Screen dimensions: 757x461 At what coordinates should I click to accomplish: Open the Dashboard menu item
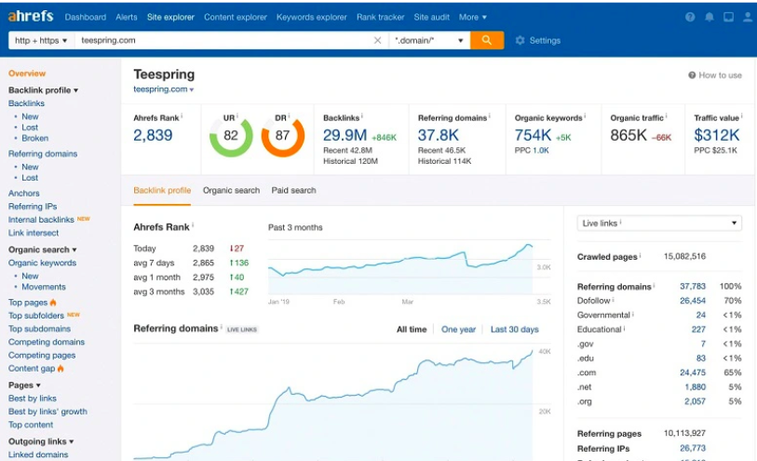pyautogui.click(x=86, y=17)
